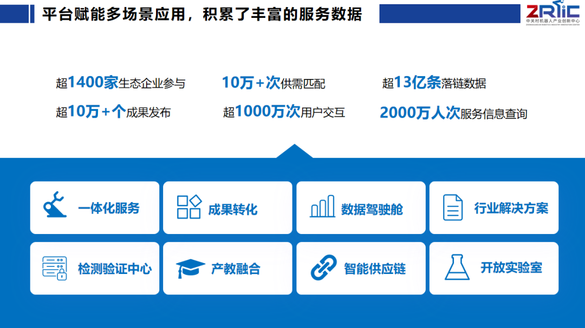Select the 2000万人次服务信息查询 statistic
585x328 pixels.
(453, 113)
